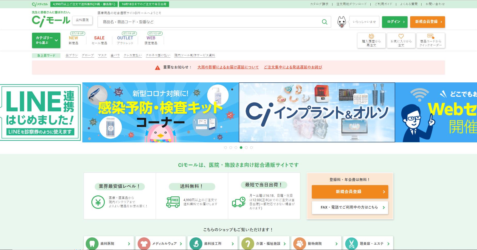Click trending word 金パラ
The image size is (477, 250).
(x=115, y=55)
